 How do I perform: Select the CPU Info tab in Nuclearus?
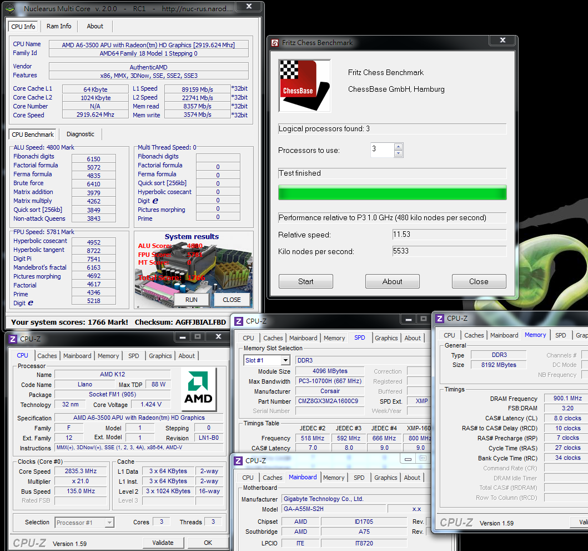[x=23, y=26]
